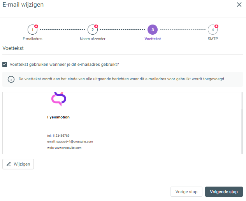Viewport: 246px width, 201px height.
Task: Click Wijzigen to edit the footer
Action: click(x=18, y=164)
